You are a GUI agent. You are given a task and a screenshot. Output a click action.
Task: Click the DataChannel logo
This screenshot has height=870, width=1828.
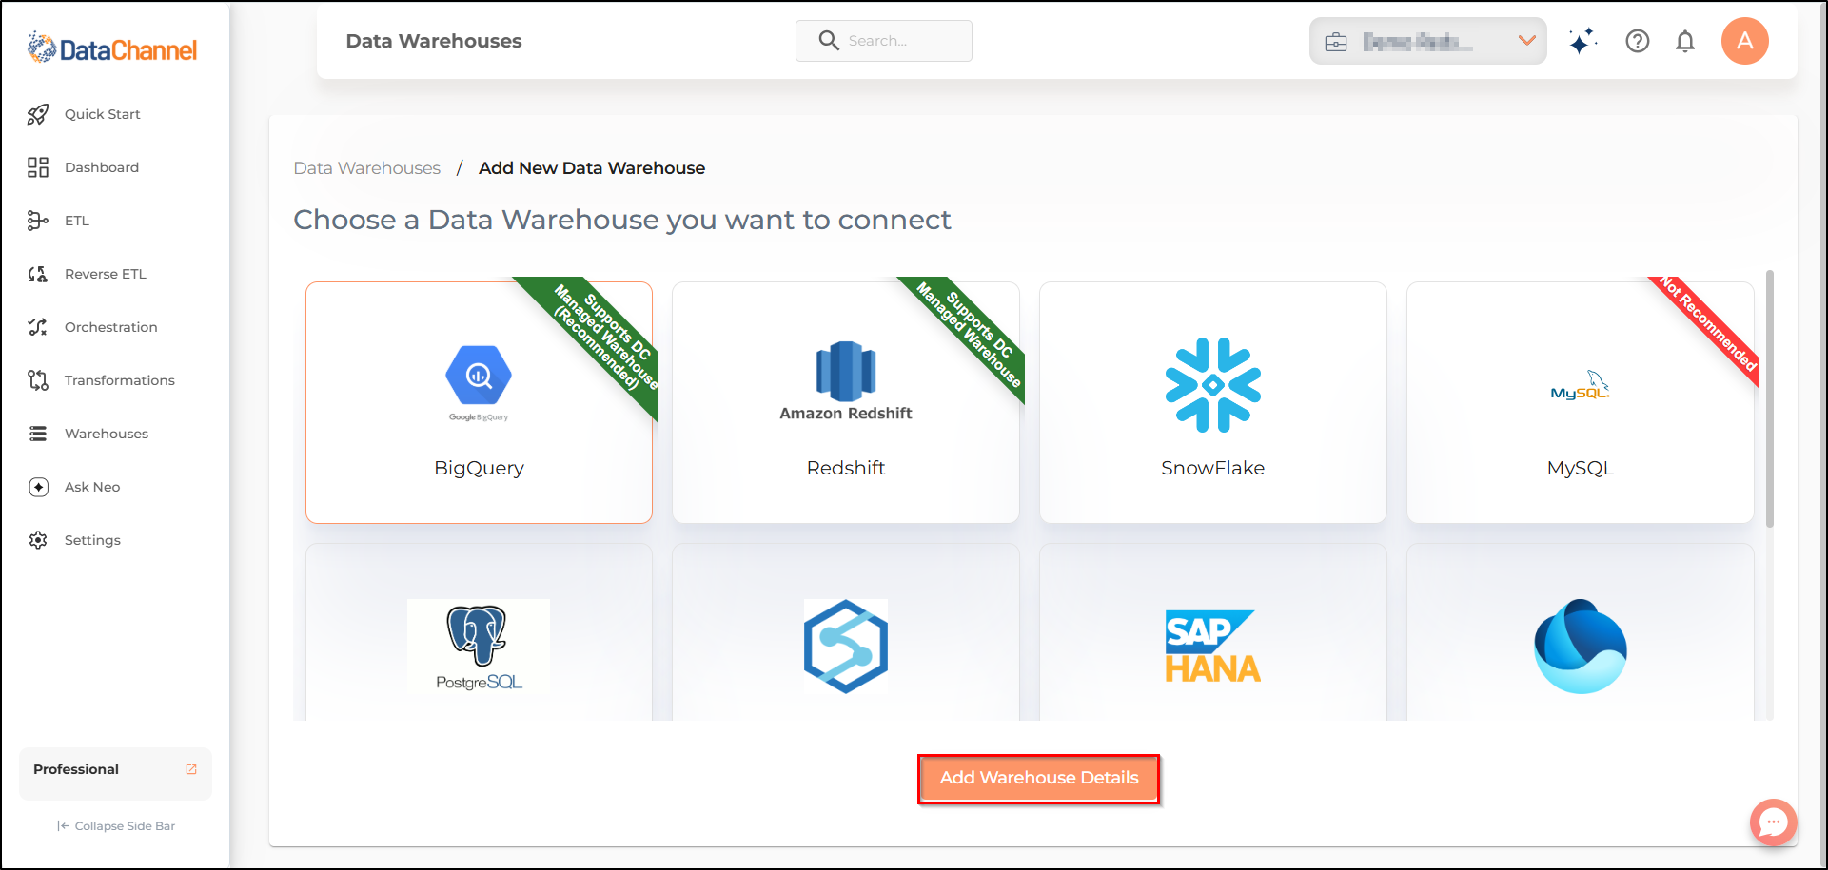[112, 48]
